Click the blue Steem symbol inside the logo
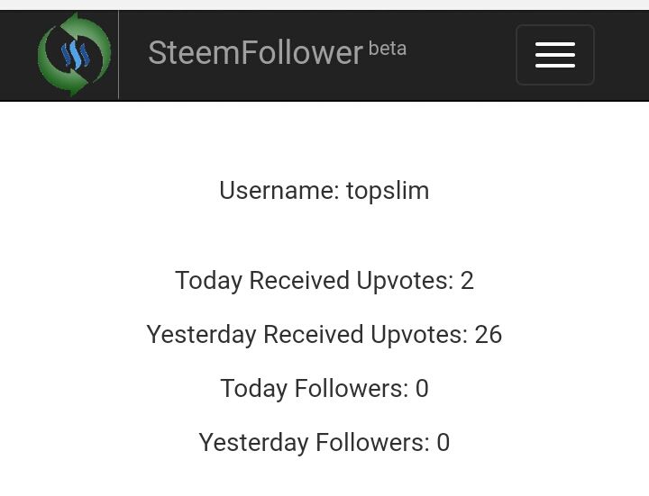Image resolution: width=649 pixels, height=496 pixels. (74, 56)
